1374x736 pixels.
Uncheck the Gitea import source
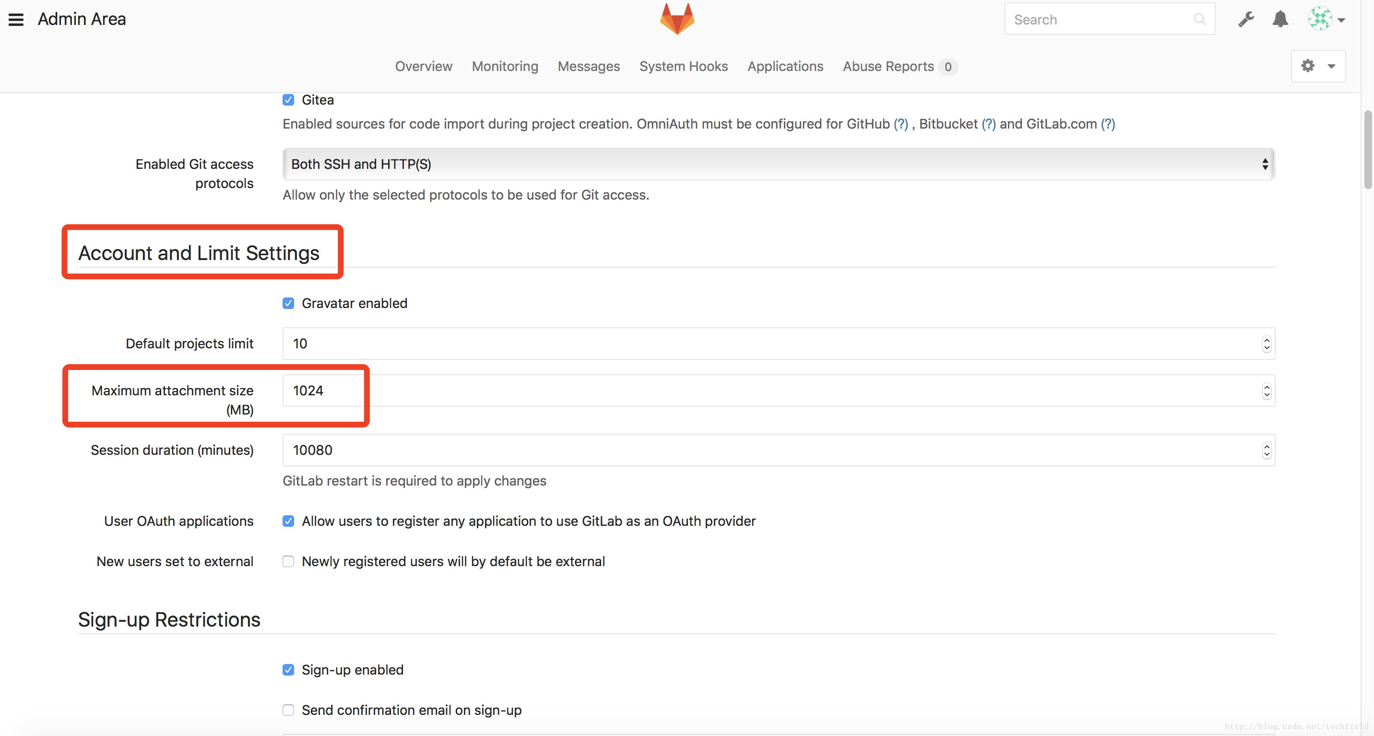tap(288, 100)
